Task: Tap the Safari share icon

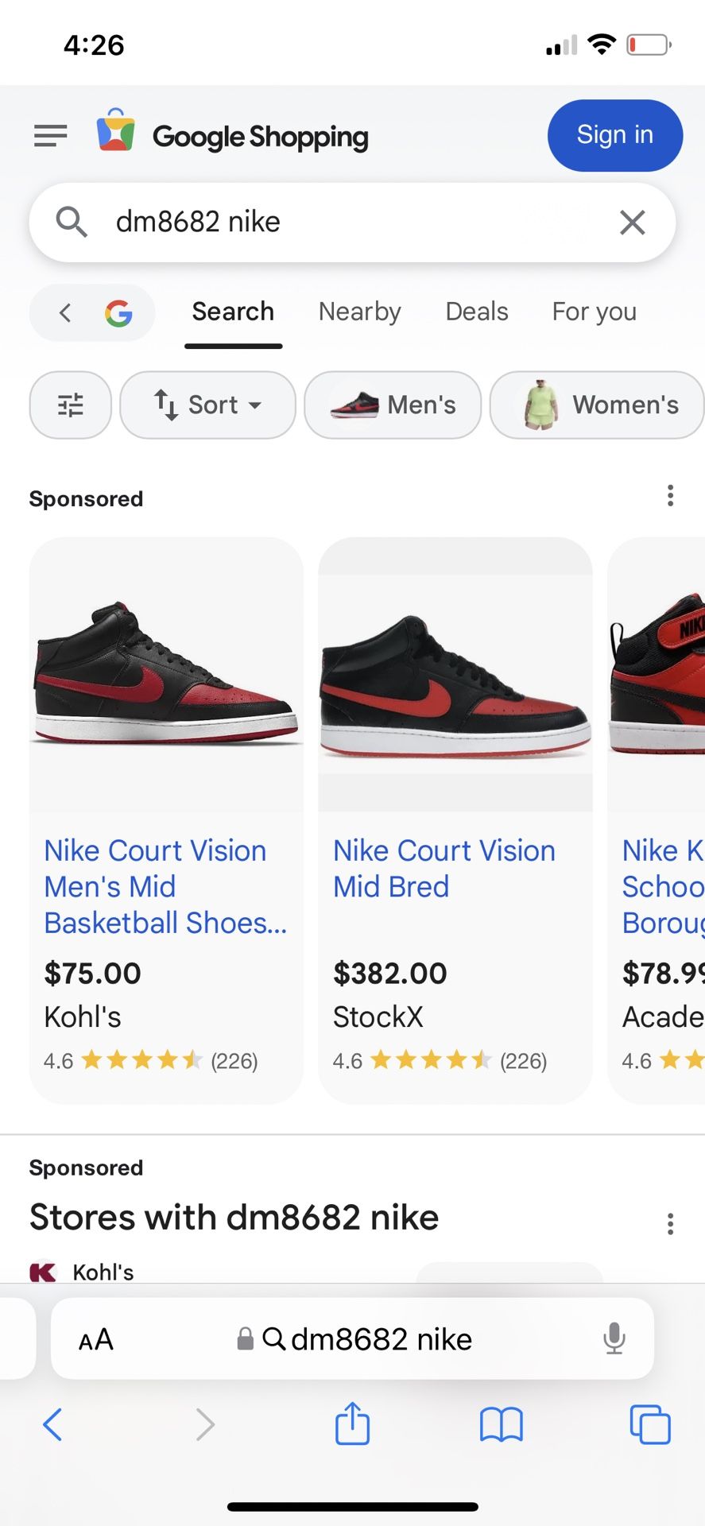Action: point(352,1423)
